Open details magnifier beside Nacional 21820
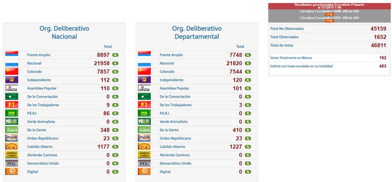392x182 pixels. coord(248,63)
